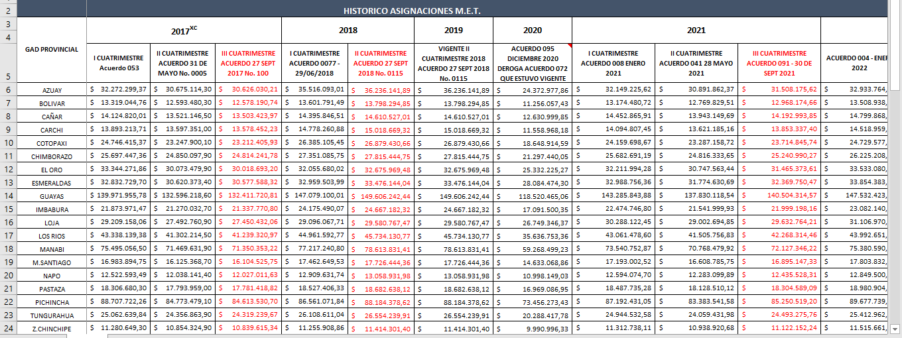The image size is (902, 338).
Task: Select II CUATRIMESTRE ACUERDO 27 SEPT 2018 red header
Action: [x=381, y=63]
